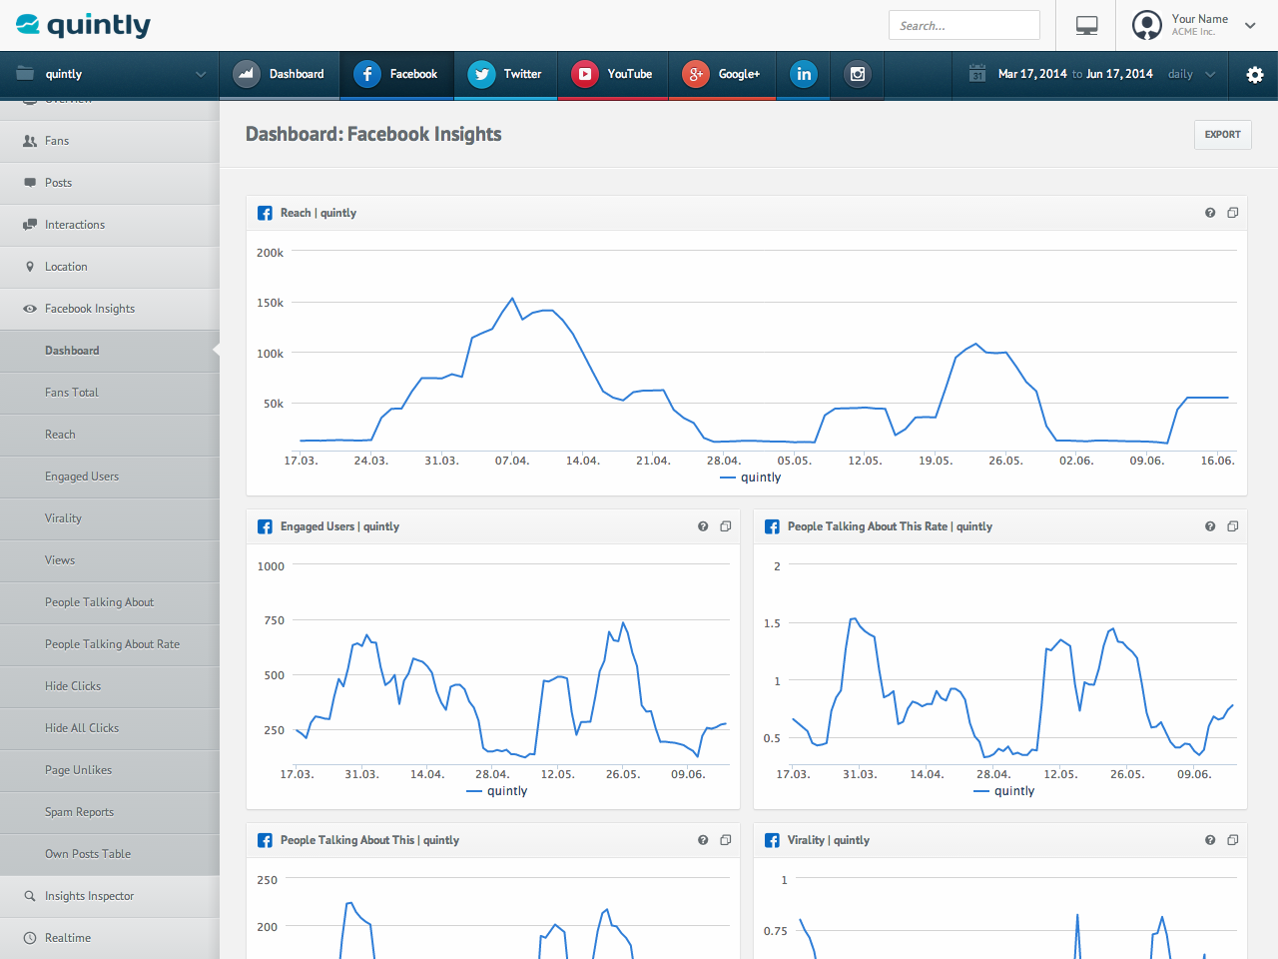The height and width of the screenshot is (959, 1278).
Task: Open the settings gear in the toolbar
Action: (1255, 74)
